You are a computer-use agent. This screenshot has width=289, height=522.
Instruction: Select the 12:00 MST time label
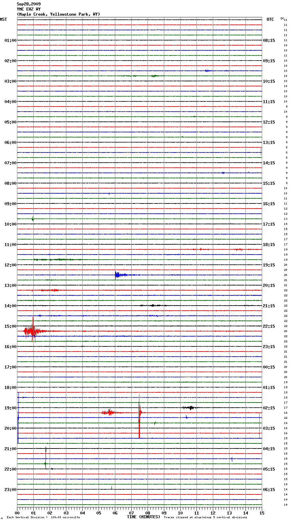(10, 265)
